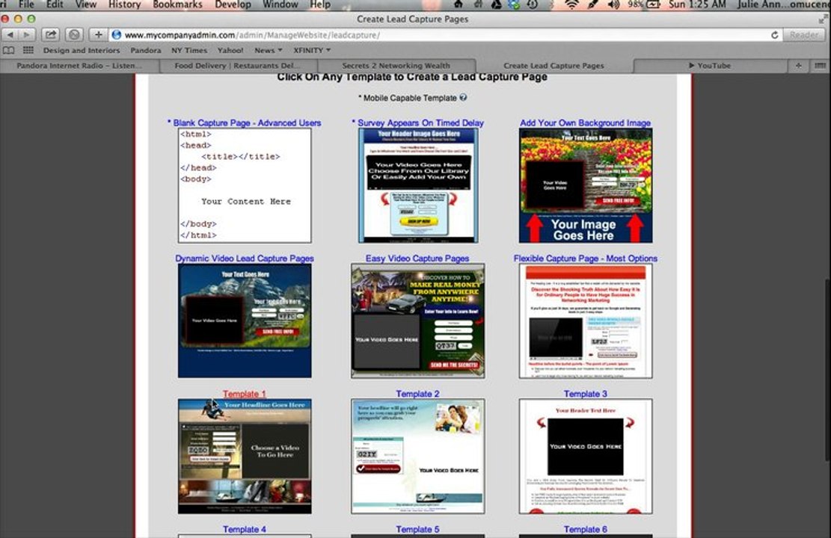The width and height of the screenshot is (831, 538).
Task: Open the Pandora bookmark
Action: point(146,50)
